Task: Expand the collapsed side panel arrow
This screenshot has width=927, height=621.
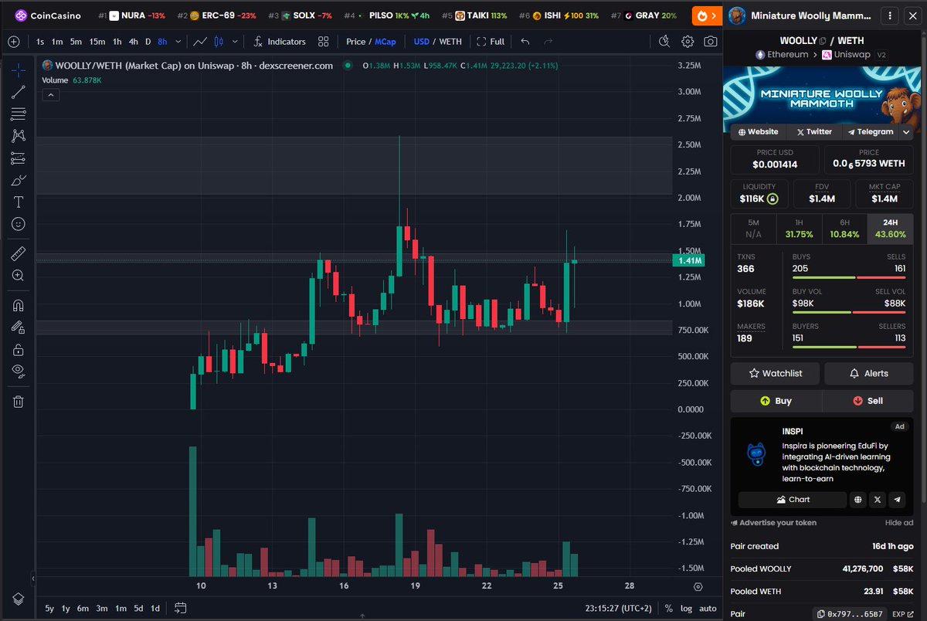Action: 33,579
